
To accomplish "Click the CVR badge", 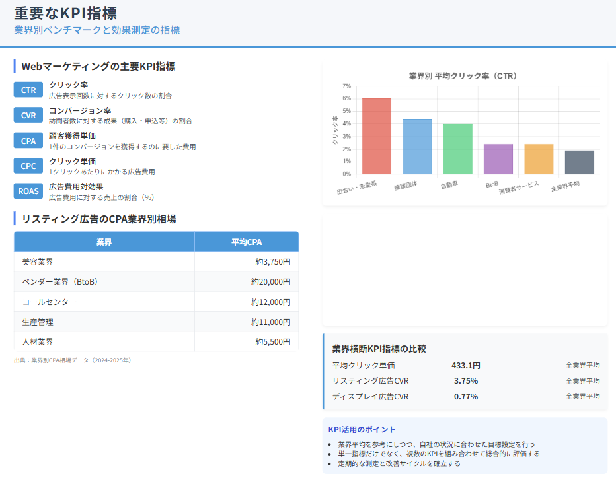I will point(28,116).
